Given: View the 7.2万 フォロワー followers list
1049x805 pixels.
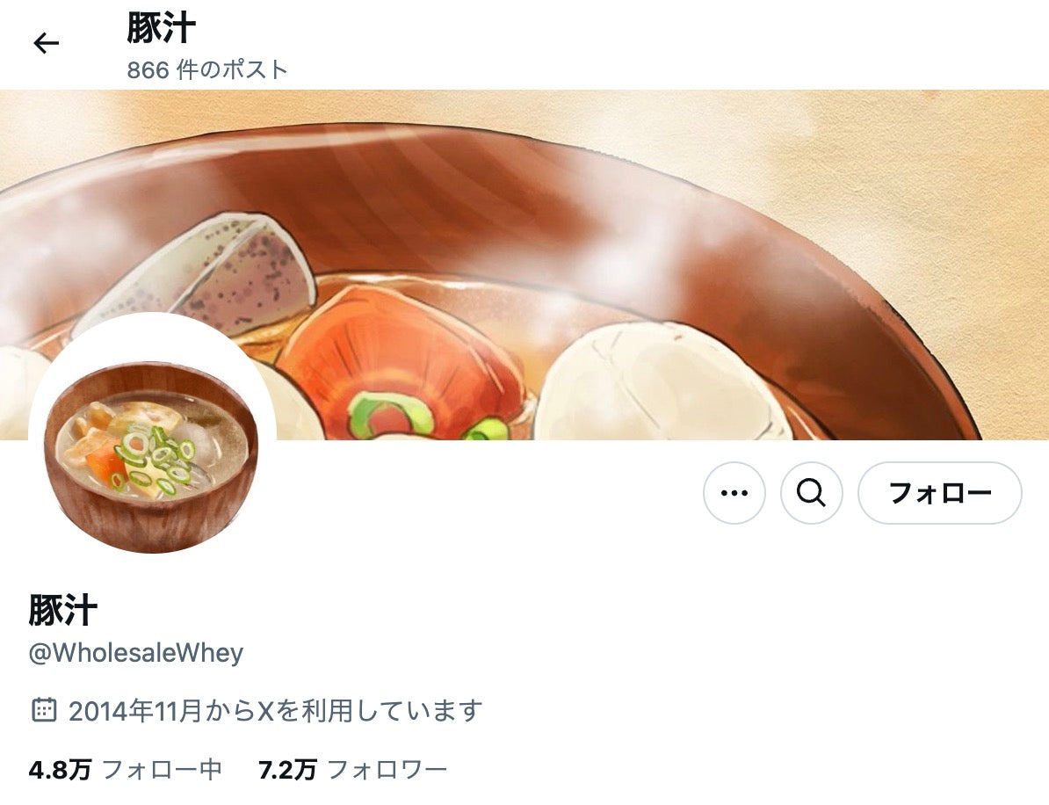Looking at the screenshot, I should pos(352,770).
